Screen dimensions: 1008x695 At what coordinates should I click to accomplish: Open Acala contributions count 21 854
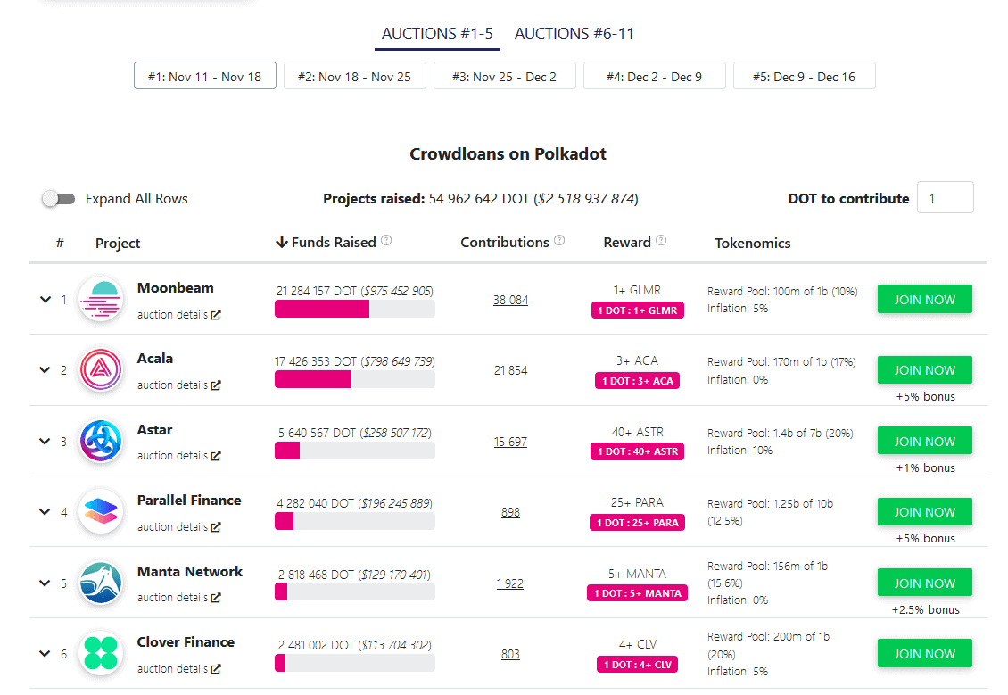click(x=510, y=371)
